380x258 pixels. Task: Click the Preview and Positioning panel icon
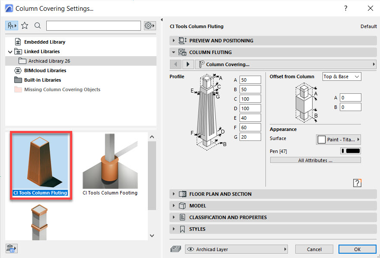(x=182, y=41)
